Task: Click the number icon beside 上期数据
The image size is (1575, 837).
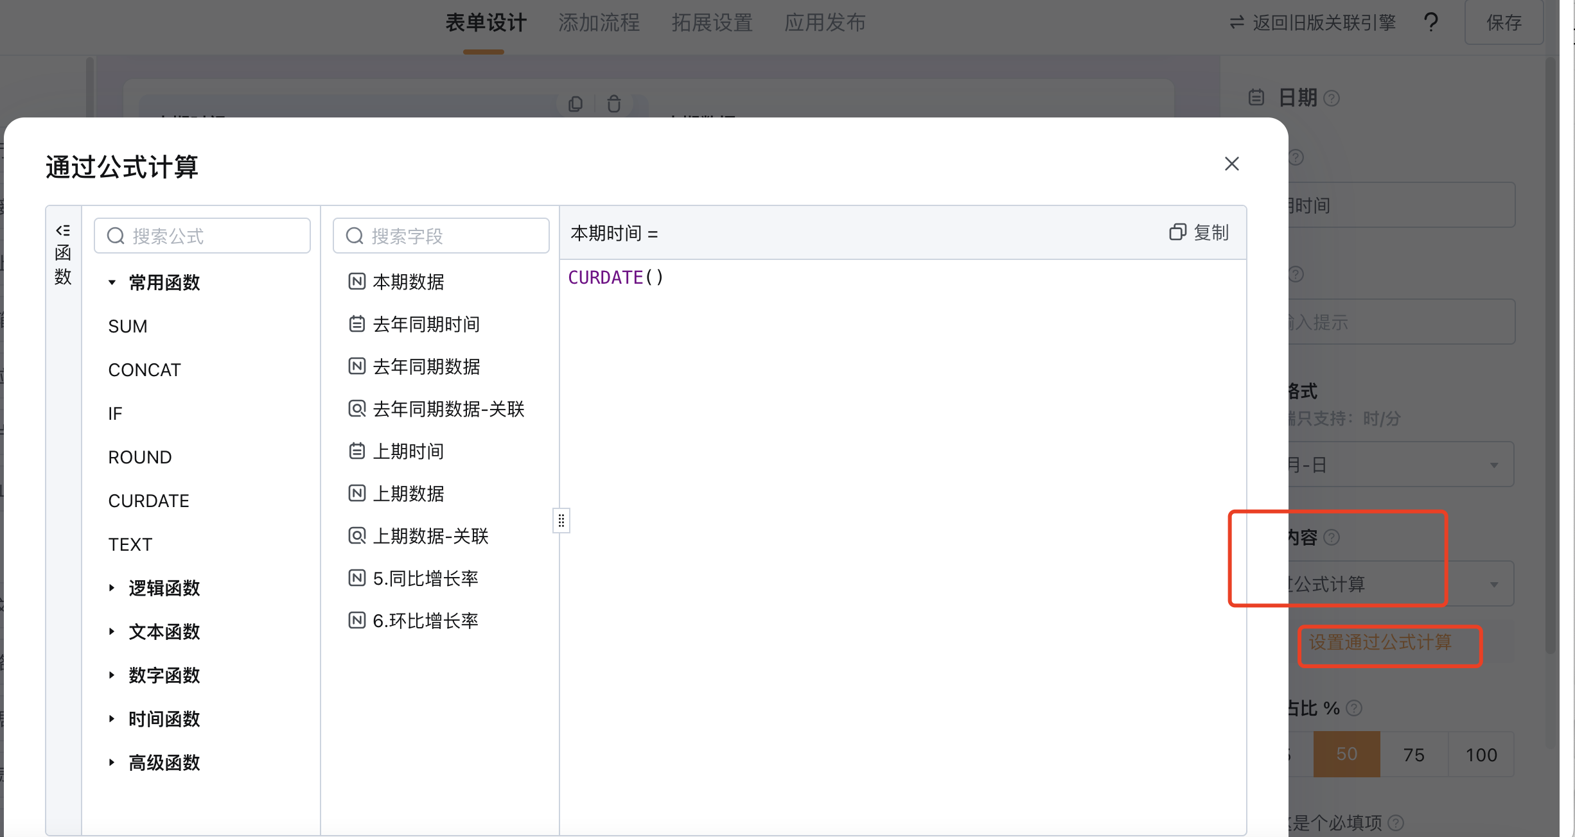Action: 357,493
